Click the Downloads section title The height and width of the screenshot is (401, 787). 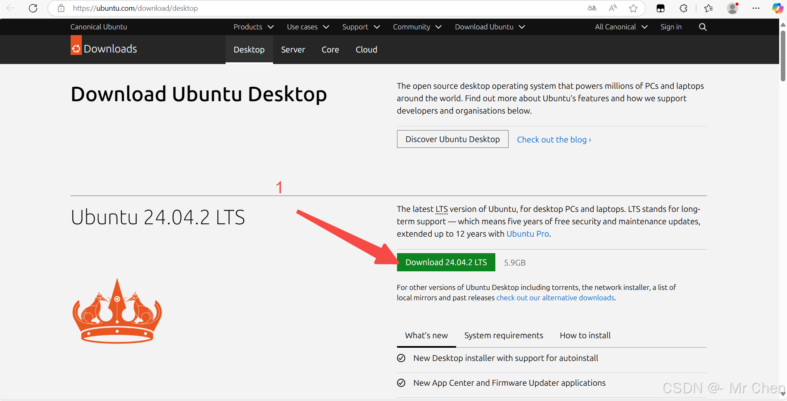pos(110,49)
